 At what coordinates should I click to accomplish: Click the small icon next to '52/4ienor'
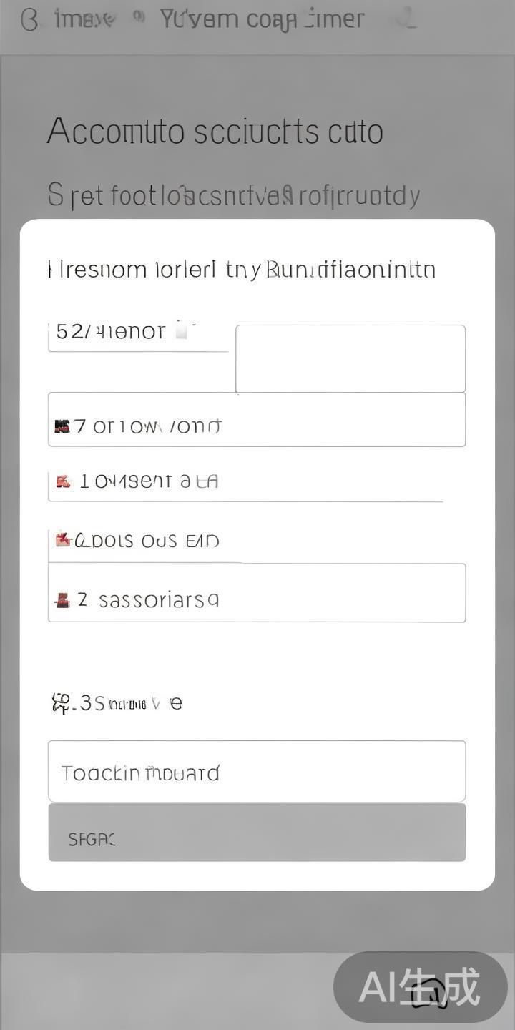[x=183, y=330]
